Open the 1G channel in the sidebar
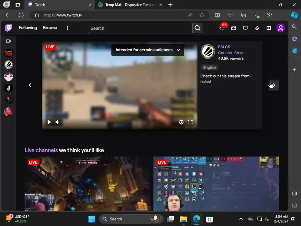The width and height of the screenshot is (301, 226). (9, 53)
